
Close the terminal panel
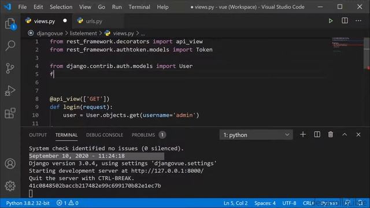click(x=358, y=135)
